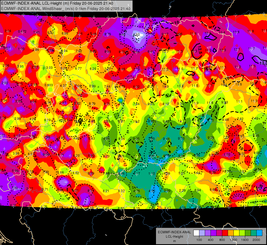Click the legend tick label "400"

(211, 240)
